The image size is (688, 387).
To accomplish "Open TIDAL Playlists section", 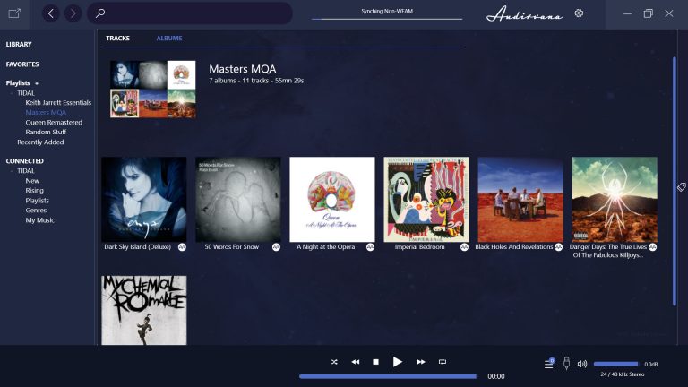I will pos(38,201).
